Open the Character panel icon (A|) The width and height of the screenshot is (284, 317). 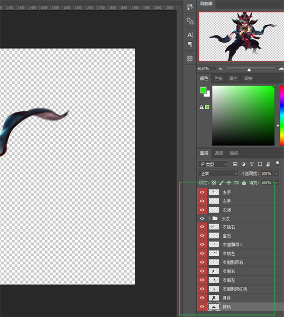pos(190,35)
